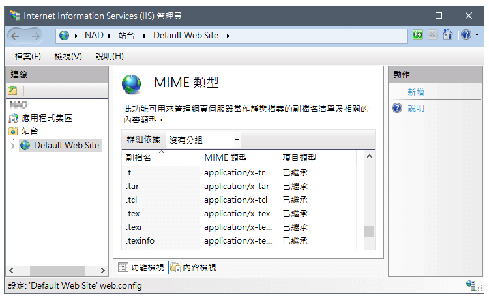Select 站台 tree item

point(30,131)
